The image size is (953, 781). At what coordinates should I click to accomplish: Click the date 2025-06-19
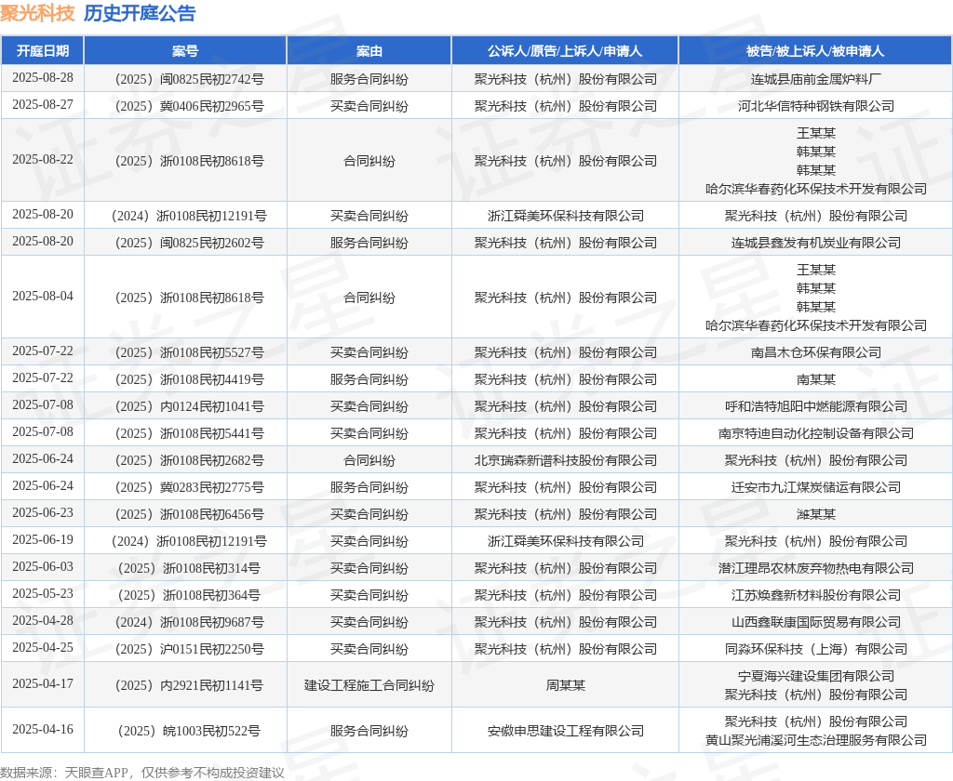click(43, 539)
